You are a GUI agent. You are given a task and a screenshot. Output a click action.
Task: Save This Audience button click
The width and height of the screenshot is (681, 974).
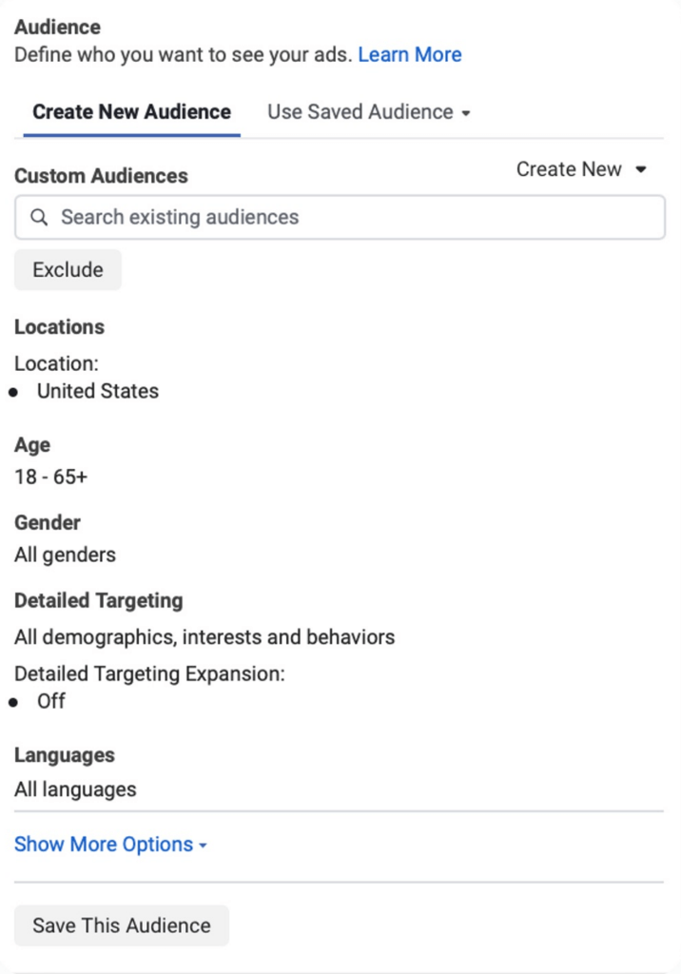pos(122,925)
